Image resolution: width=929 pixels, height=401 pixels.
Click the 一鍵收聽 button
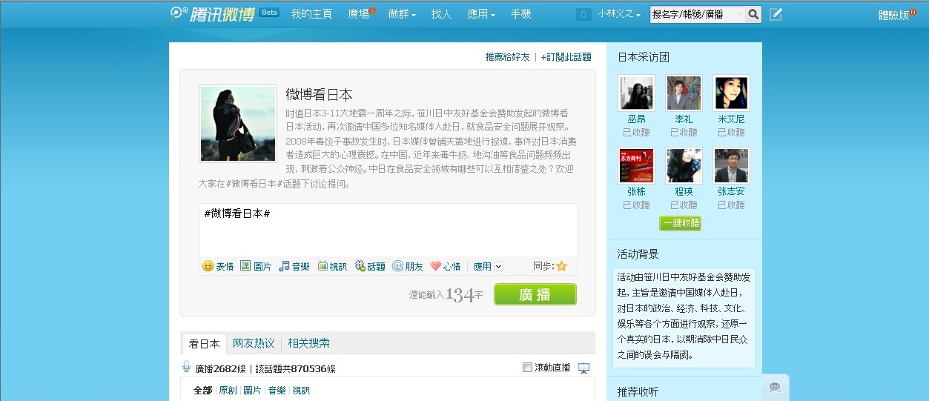tap(680, 223)
